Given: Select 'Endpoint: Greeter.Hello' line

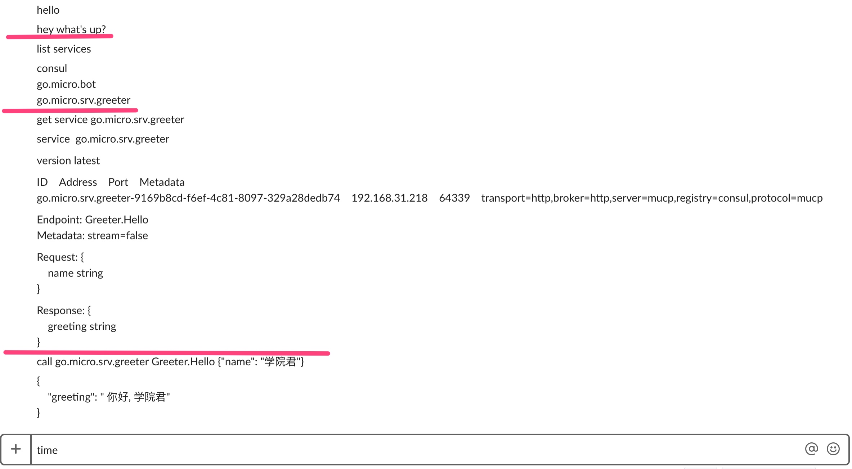Looking at the screenshot, I should click(93, 220).
